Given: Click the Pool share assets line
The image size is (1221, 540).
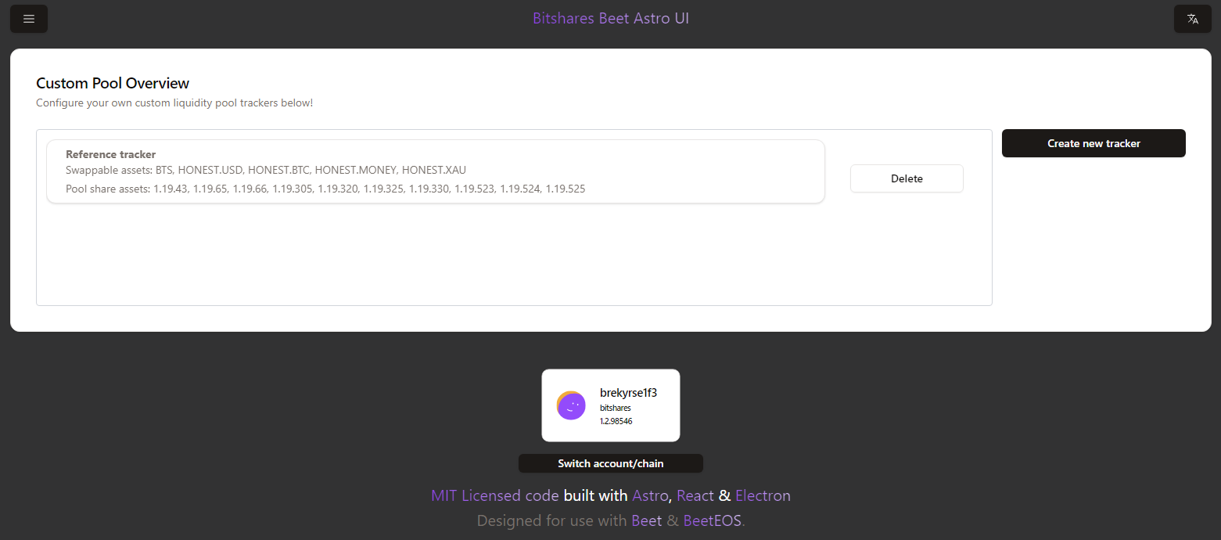Looking at the screenshot, I should (325, 189).
